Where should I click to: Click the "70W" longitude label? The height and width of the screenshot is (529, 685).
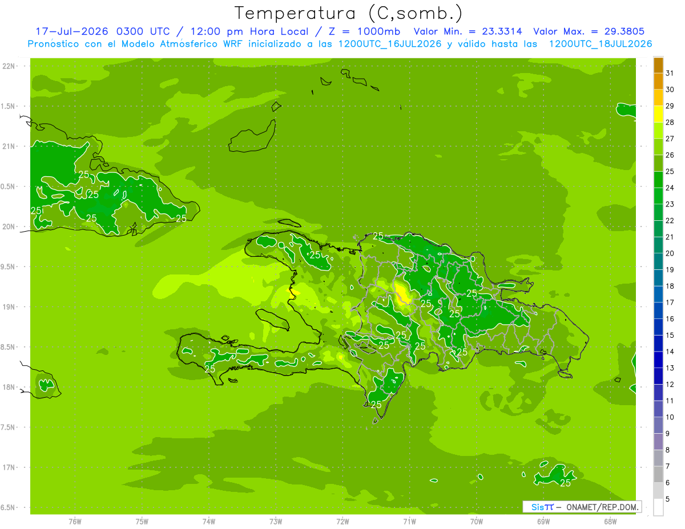tap(477, 521)
